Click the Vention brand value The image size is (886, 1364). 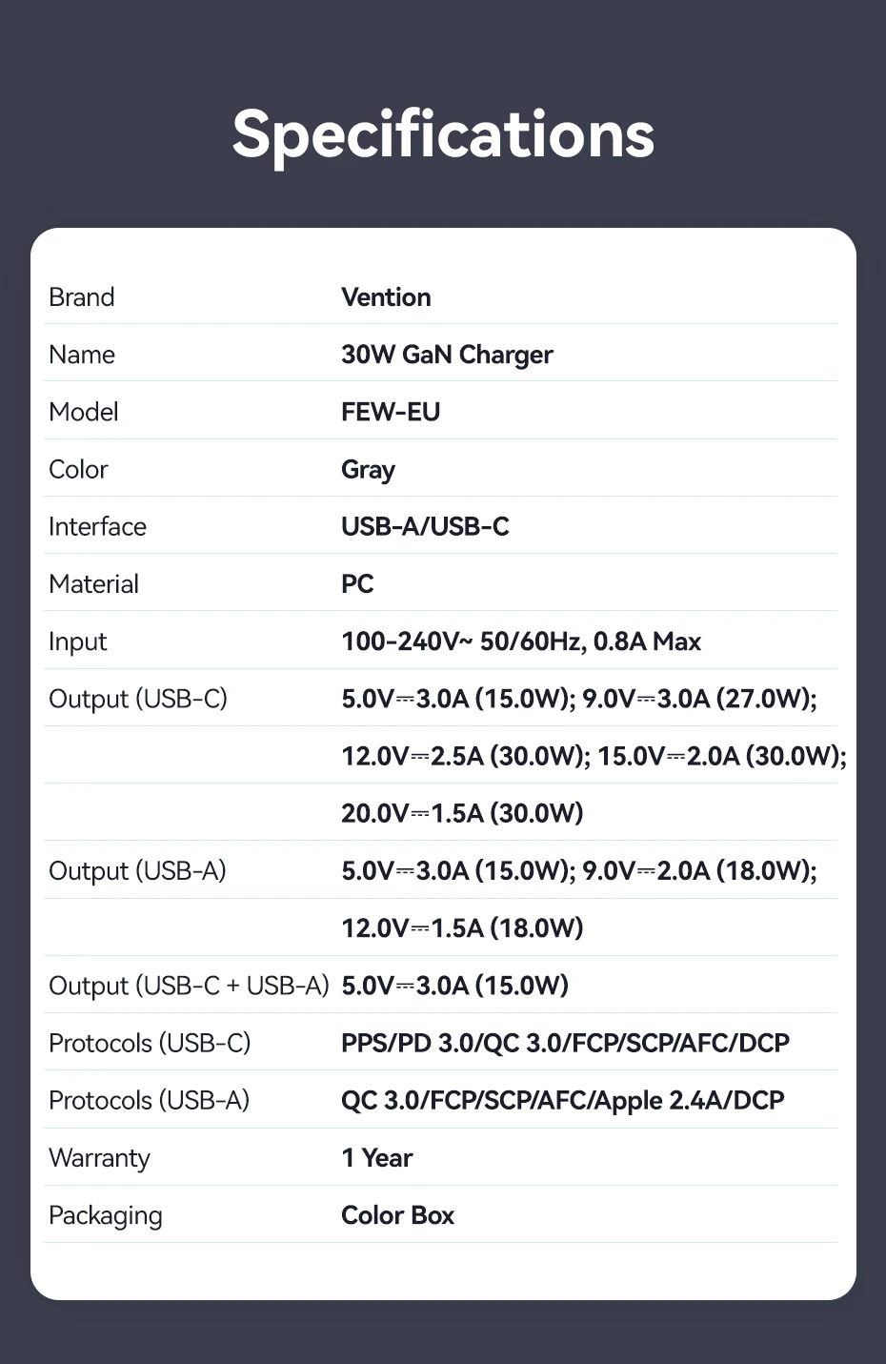pos(386,297)
